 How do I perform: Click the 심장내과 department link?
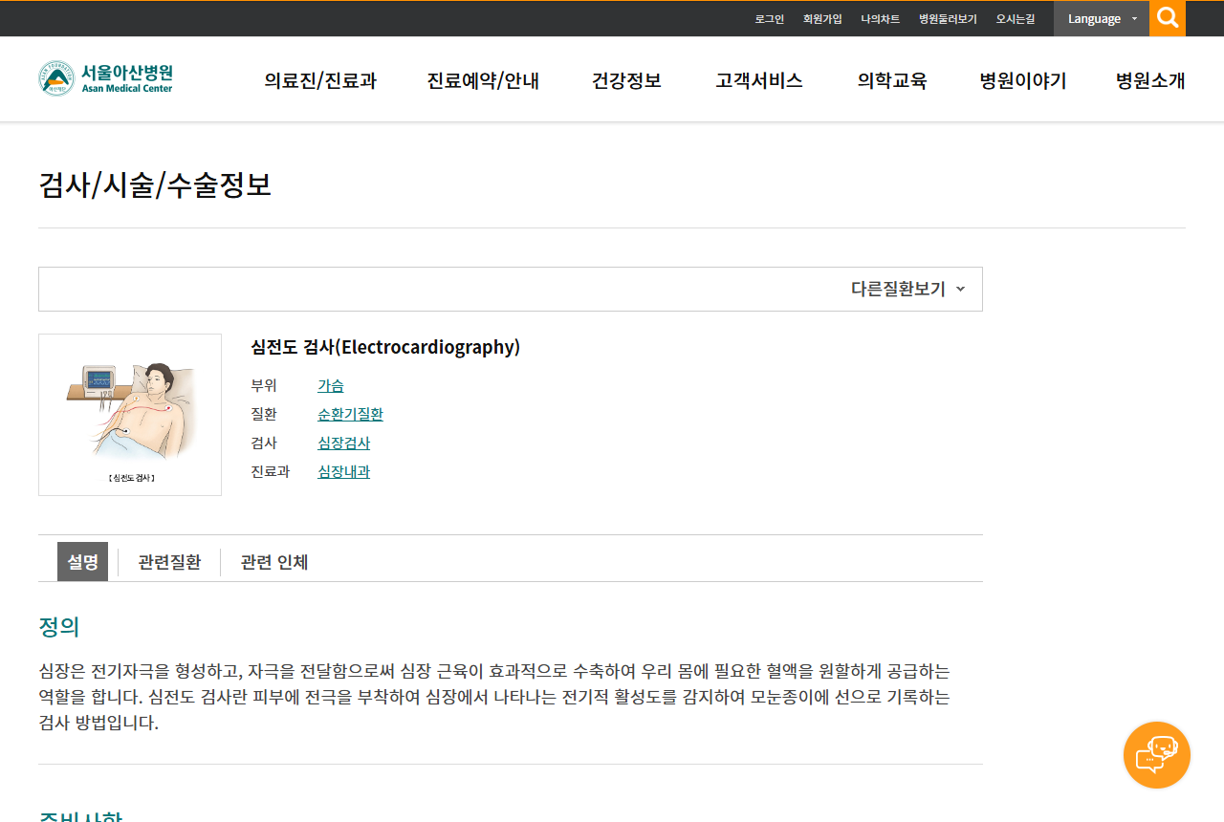(343, 472)
